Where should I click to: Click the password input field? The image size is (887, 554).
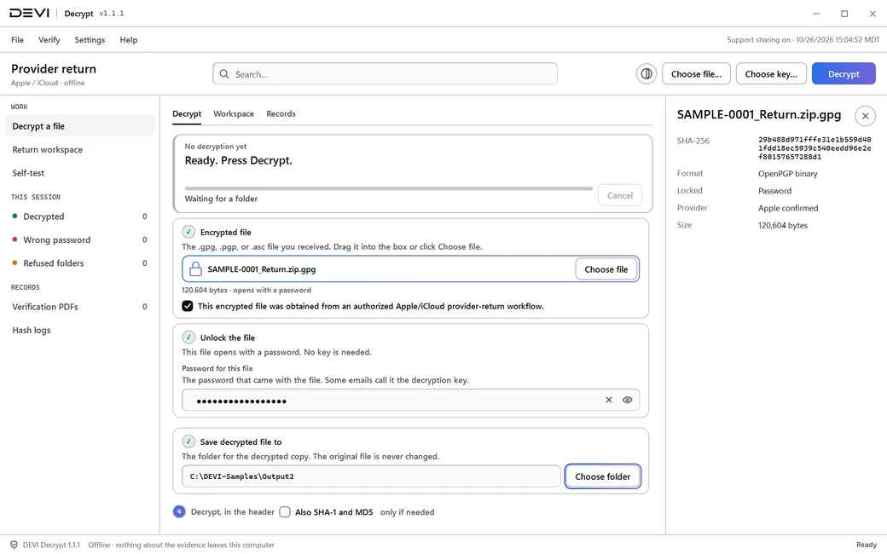411,400
